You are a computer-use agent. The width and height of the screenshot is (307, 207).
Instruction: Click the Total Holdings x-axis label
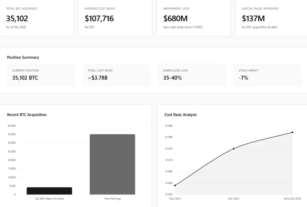pos(112,199)
